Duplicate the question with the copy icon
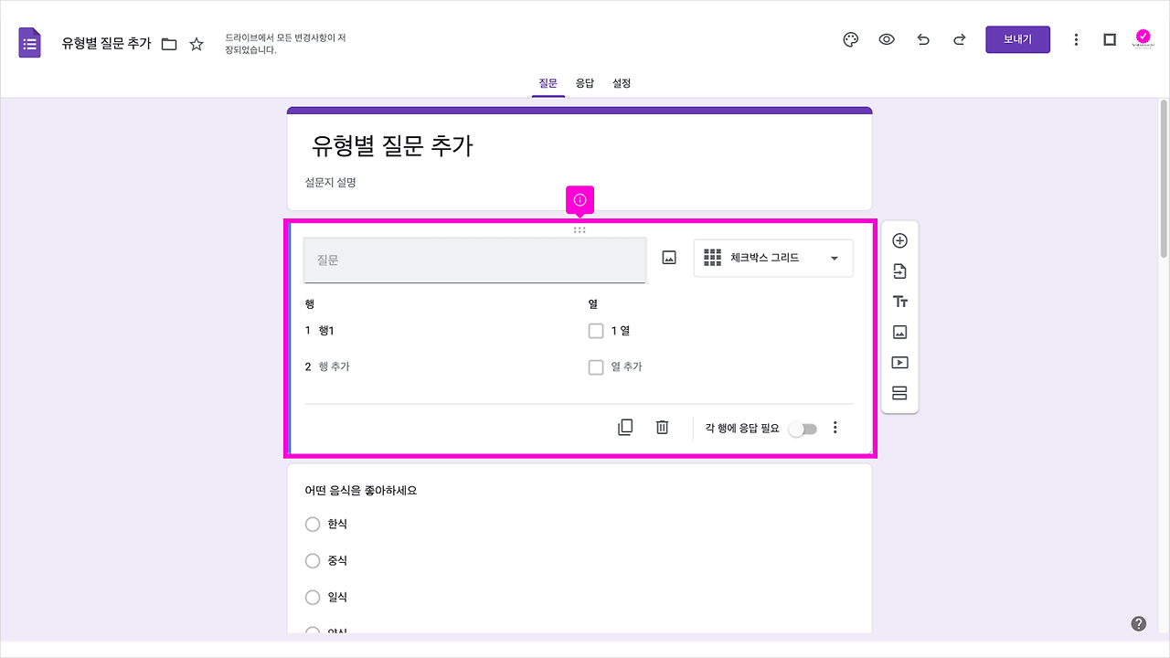 coord(625,426)
